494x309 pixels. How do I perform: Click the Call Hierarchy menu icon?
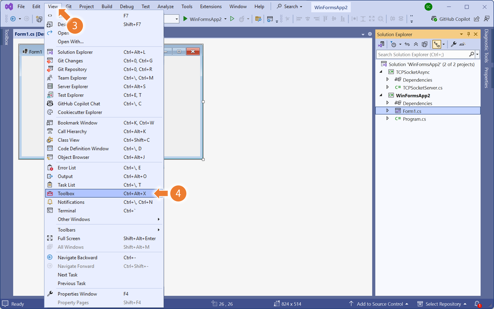(x=50, y=131)
